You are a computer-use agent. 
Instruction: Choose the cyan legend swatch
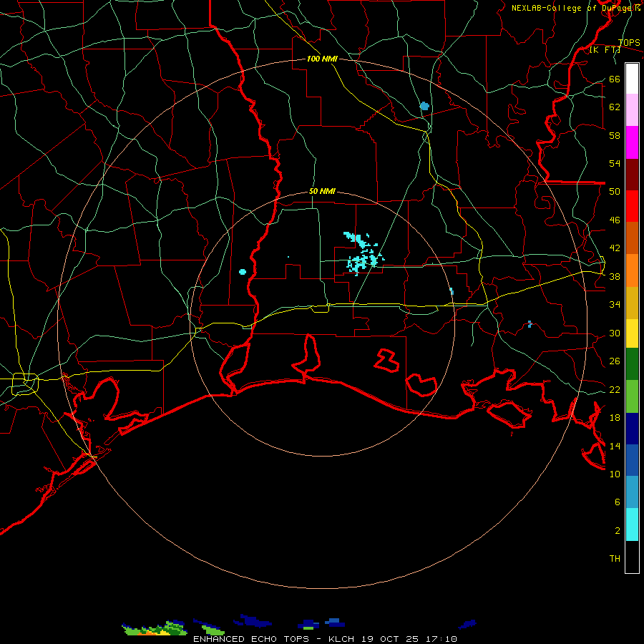click(x=632, y=525)
